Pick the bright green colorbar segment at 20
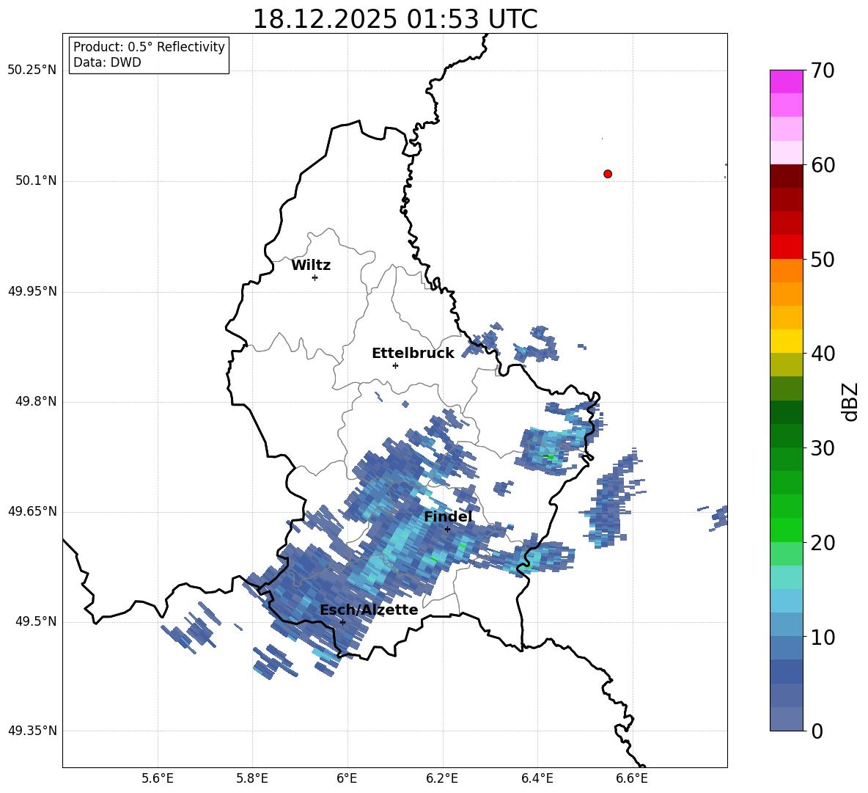868x793 pixels. (786, 530)
